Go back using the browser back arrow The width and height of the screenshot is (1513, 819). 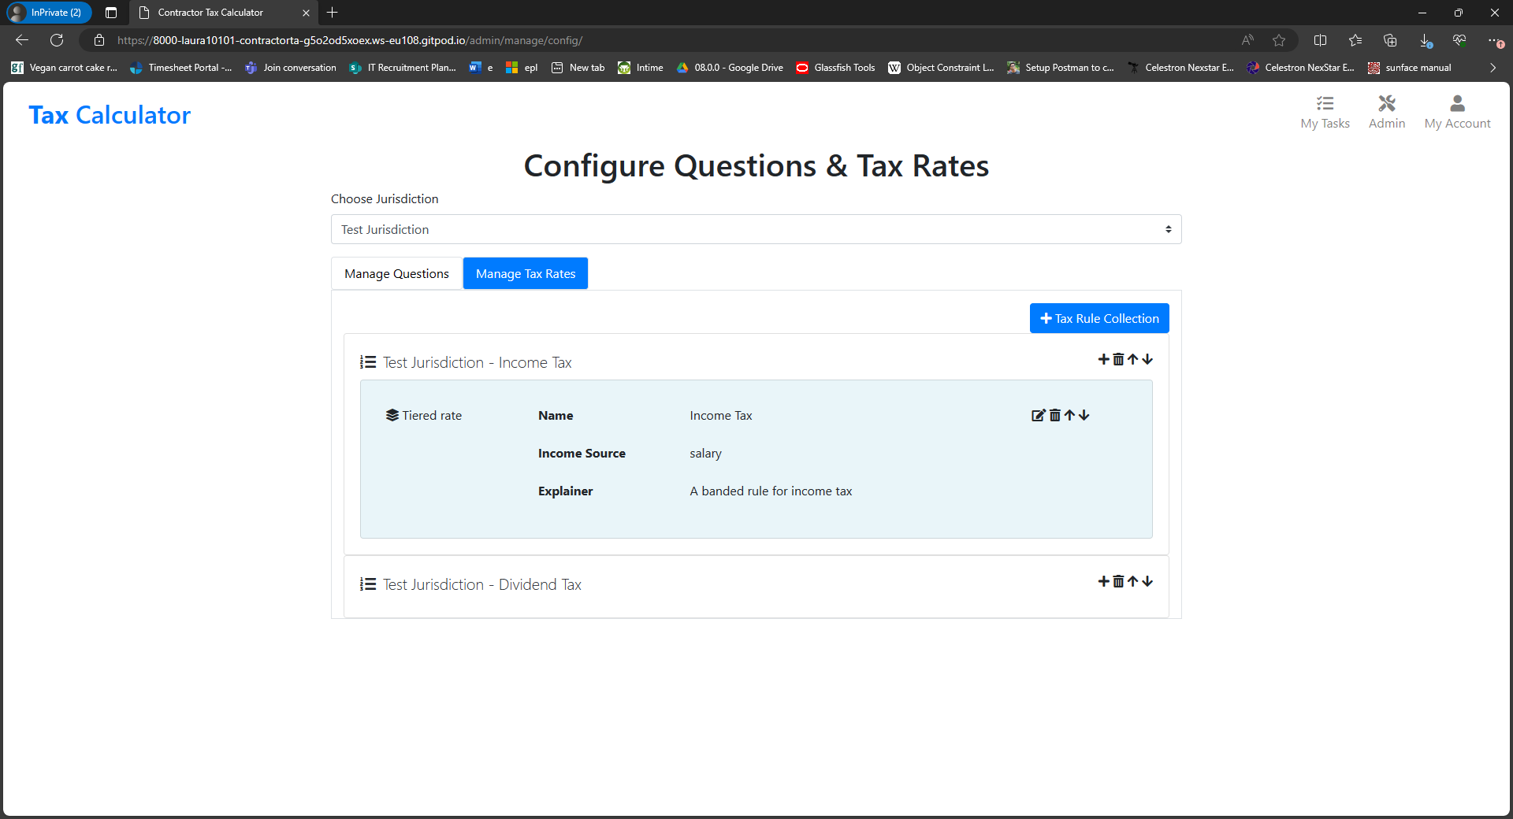point(22,40)
